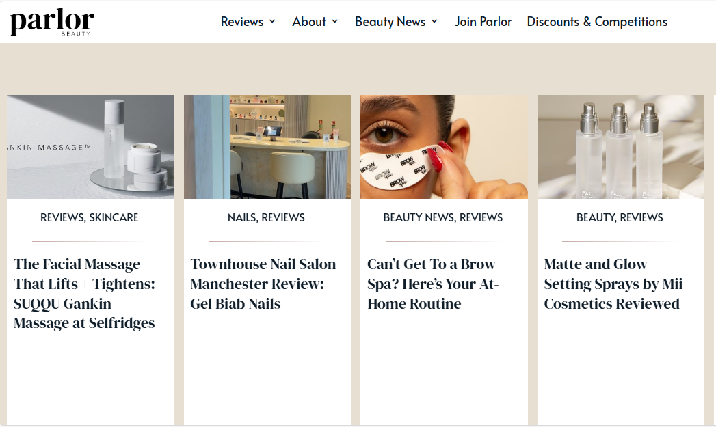Expand the About dropdown chevron
Screen dimensions: 716x427
click(334, 21)
